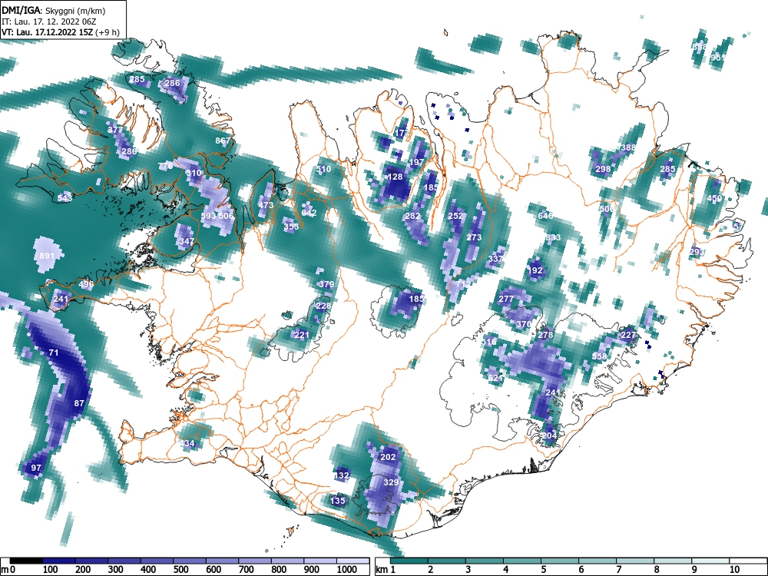Click the '1000' label on the meter scale
Image resolution: width=768 pixels, height=576 pixels.
point(347,570)
